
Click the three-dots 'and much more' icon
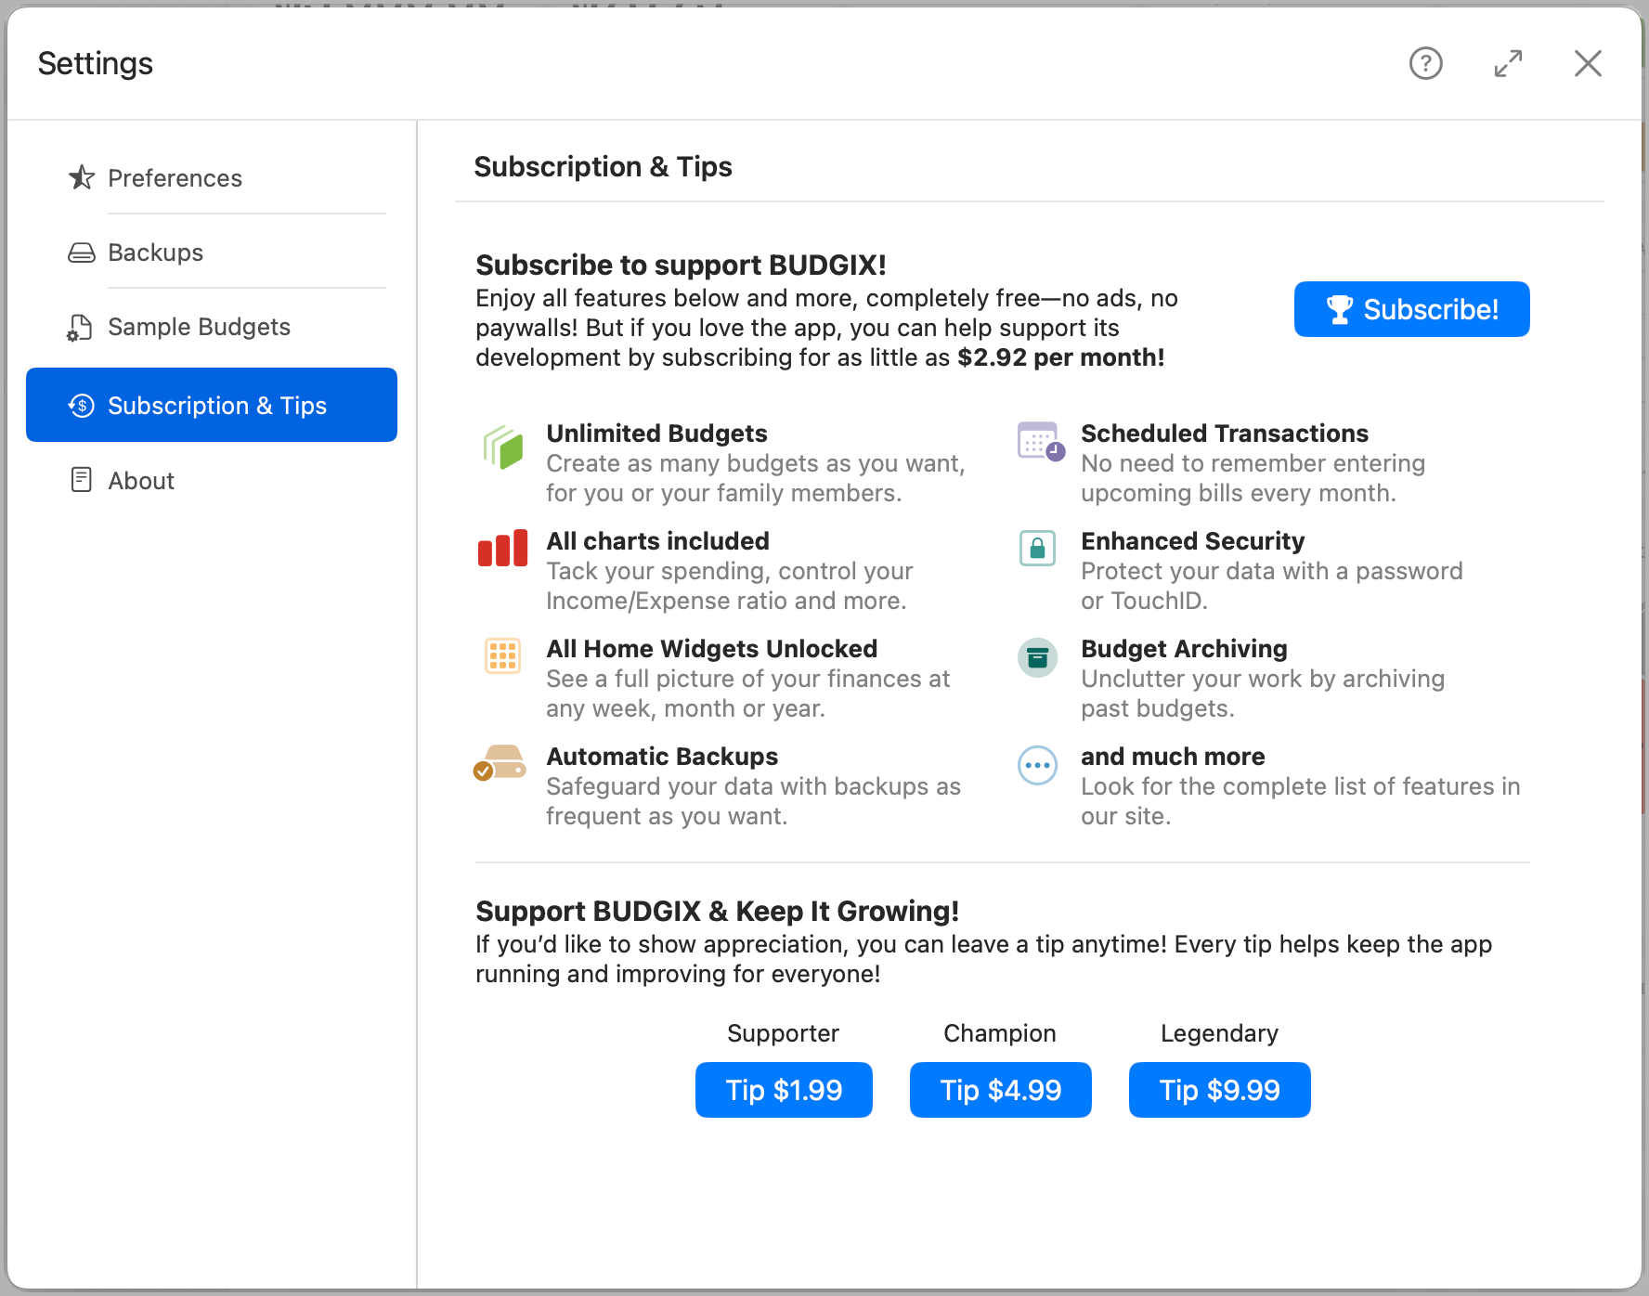pyautogui.click(x=1038, y=766)
